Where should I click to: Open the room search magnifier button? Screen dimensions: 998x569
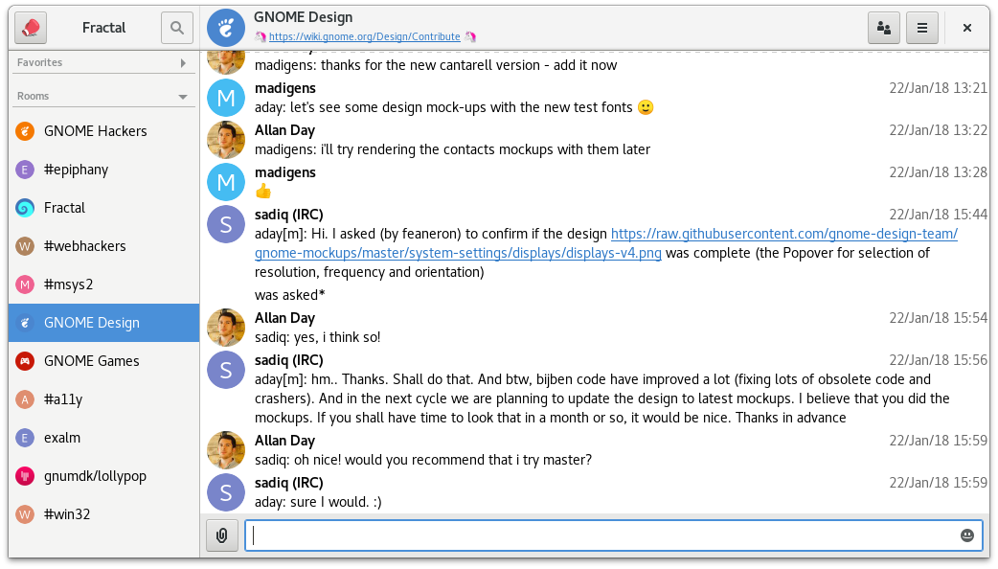click(x=177, y=28)
